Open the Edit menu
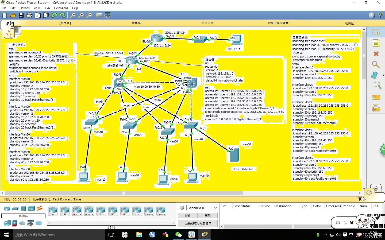 13,8
